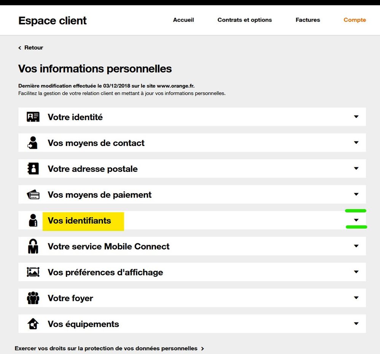Select the highlighted Compte menu item
This screenshot has height=354, width=380.
coord(355,20)
